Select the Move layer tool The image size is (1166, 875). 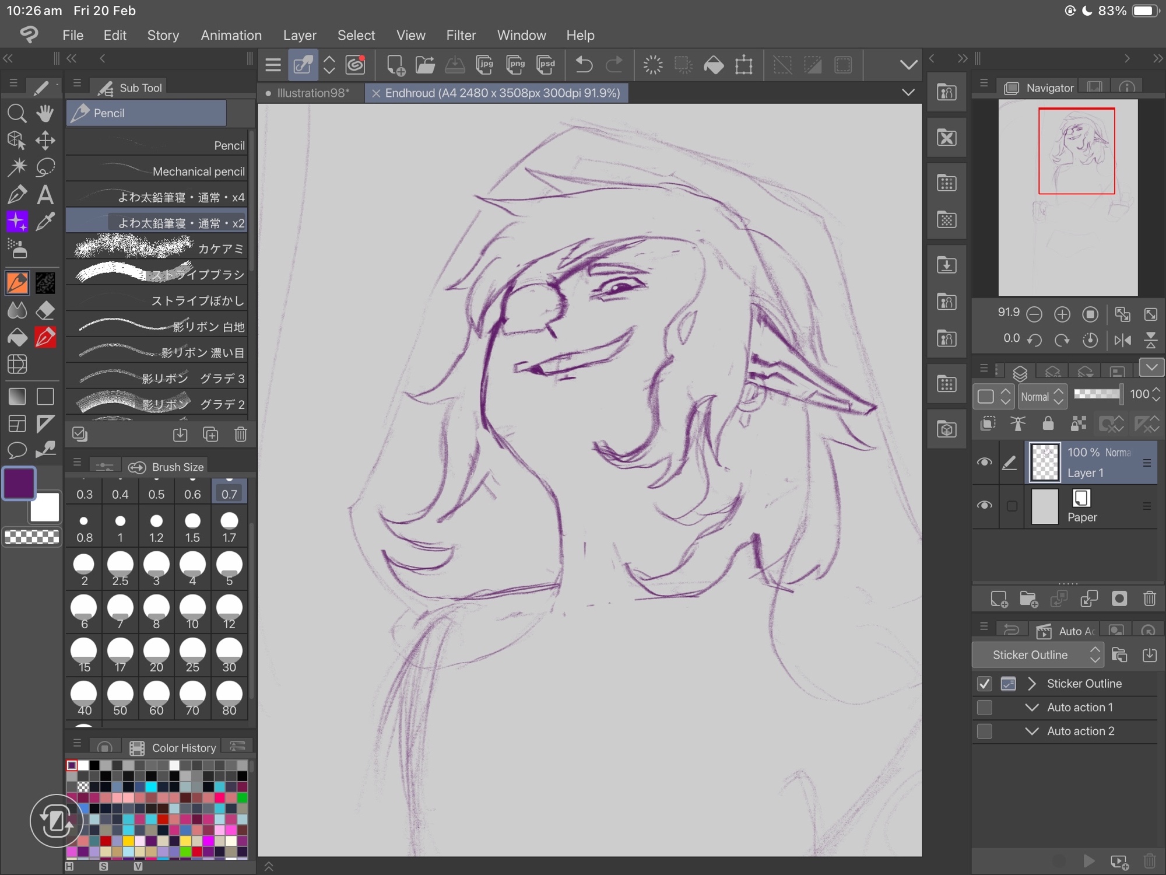click(45, 141)
